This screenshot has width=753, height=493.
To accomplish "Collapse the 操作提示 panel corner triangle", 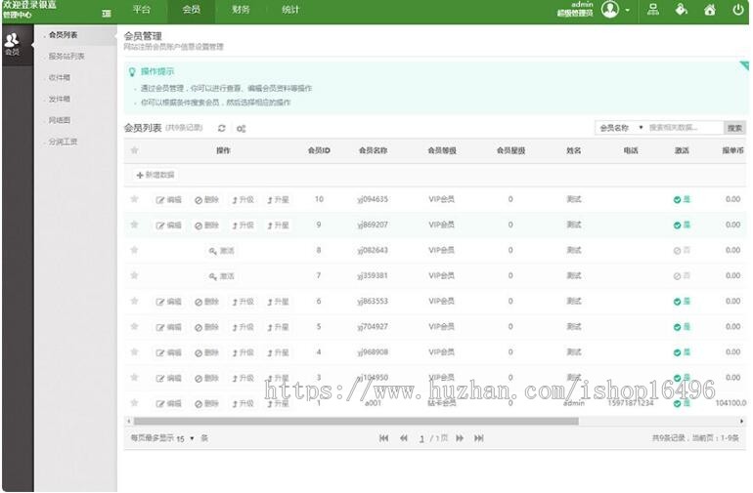I will click(x=744, y=65).
